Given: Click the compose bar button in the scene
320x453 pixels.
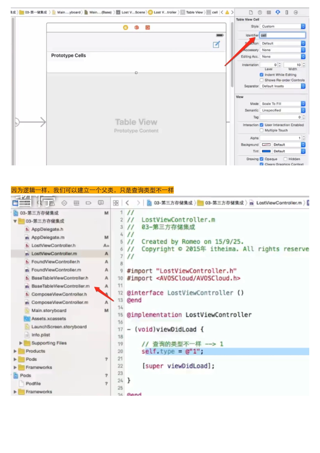Looking at the screenshot, I should 216,44.
